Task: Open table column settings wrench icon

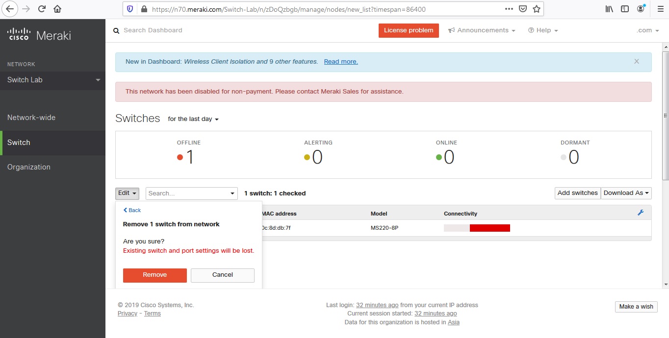Action: tap(641, 213)
